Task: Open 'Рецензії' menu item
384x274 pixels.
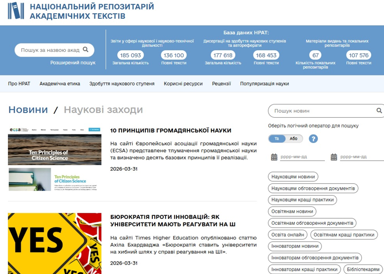Action: tap(221, 84)
